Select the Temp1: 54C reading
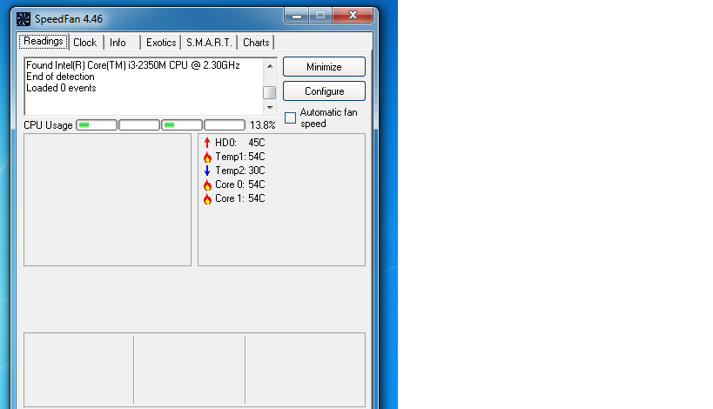 click(x=239, y=157)
